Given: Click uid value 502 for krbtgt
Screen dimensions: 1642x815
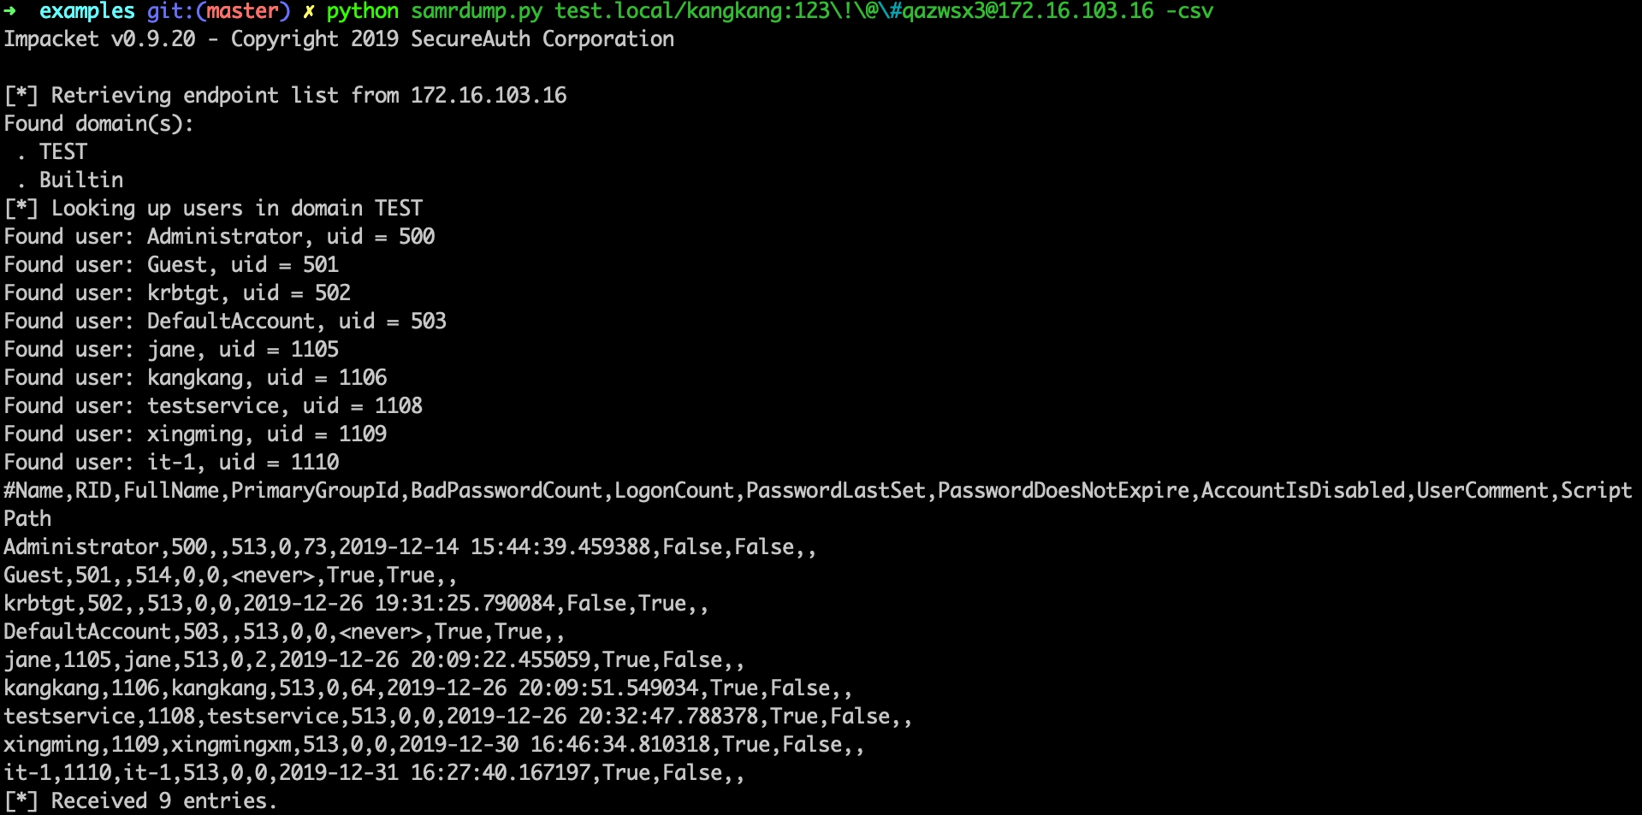Looking at the screenshot, I should click(x=333, y=293).
